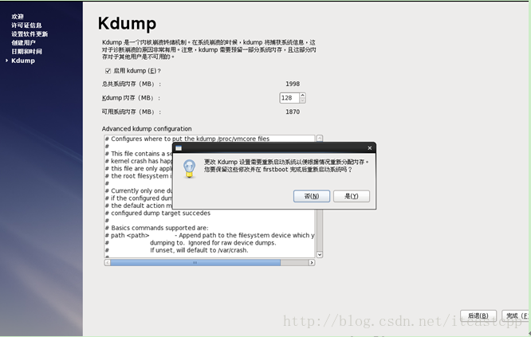Click the total memory value 1998
This screenshot has height=337, width=531.
point(293,84)
